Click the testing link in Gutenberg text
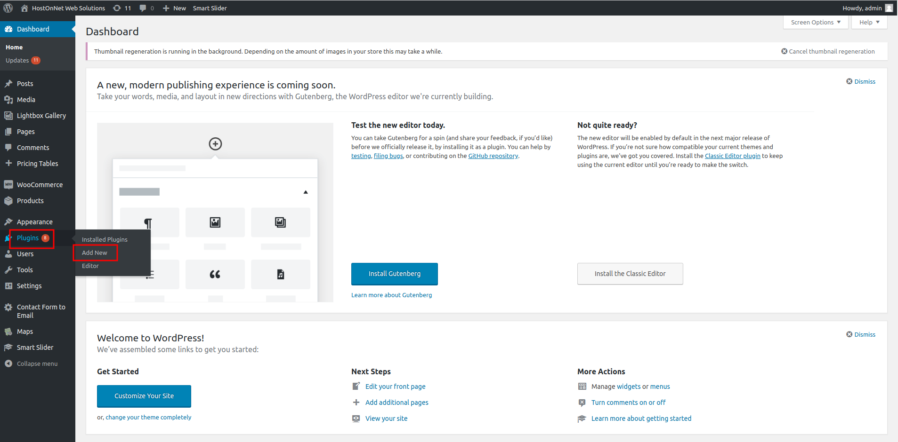898x442 pixels. point(361,156)
